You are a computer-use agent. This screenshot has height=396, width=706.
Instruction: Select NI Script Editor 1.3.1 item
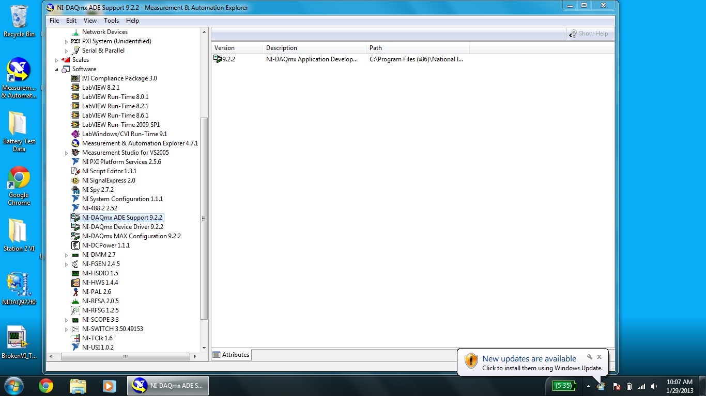tap(110, 171)
